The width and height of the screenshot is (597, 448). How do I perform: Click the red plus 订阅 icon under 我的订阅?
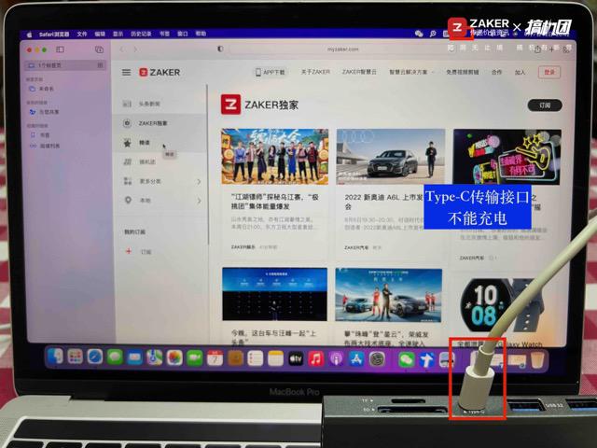[x=129, y=251]
